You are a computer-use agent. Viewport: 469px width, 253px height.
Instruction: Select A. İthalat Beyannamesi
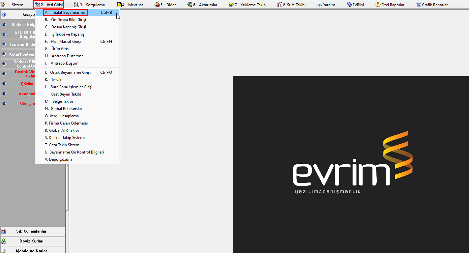tap(77, 13)
